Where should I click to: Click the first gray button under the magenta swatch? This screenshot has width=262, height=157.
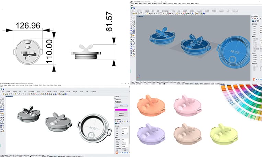pyautogui.click(x=121, y=113)
